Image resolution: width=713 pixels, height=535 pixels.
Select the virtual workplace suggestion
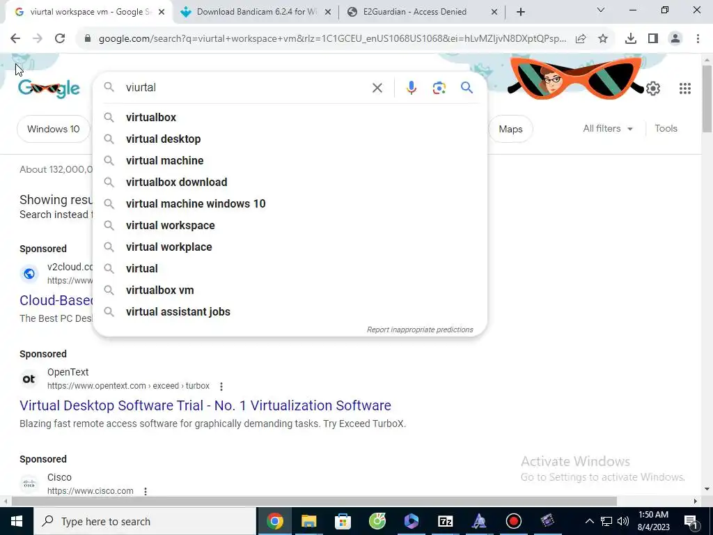[x=290, y=247]
